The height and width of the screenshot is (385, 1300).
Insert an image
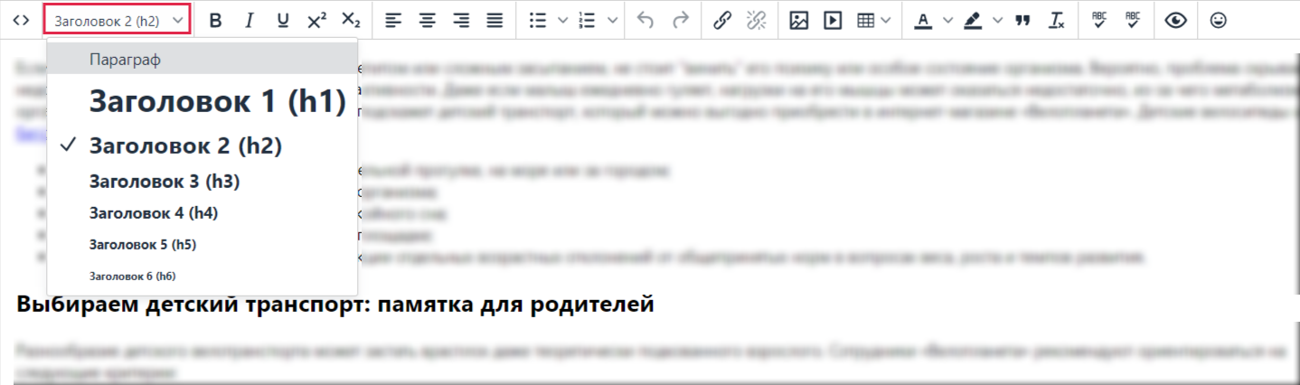pos(799,20)
